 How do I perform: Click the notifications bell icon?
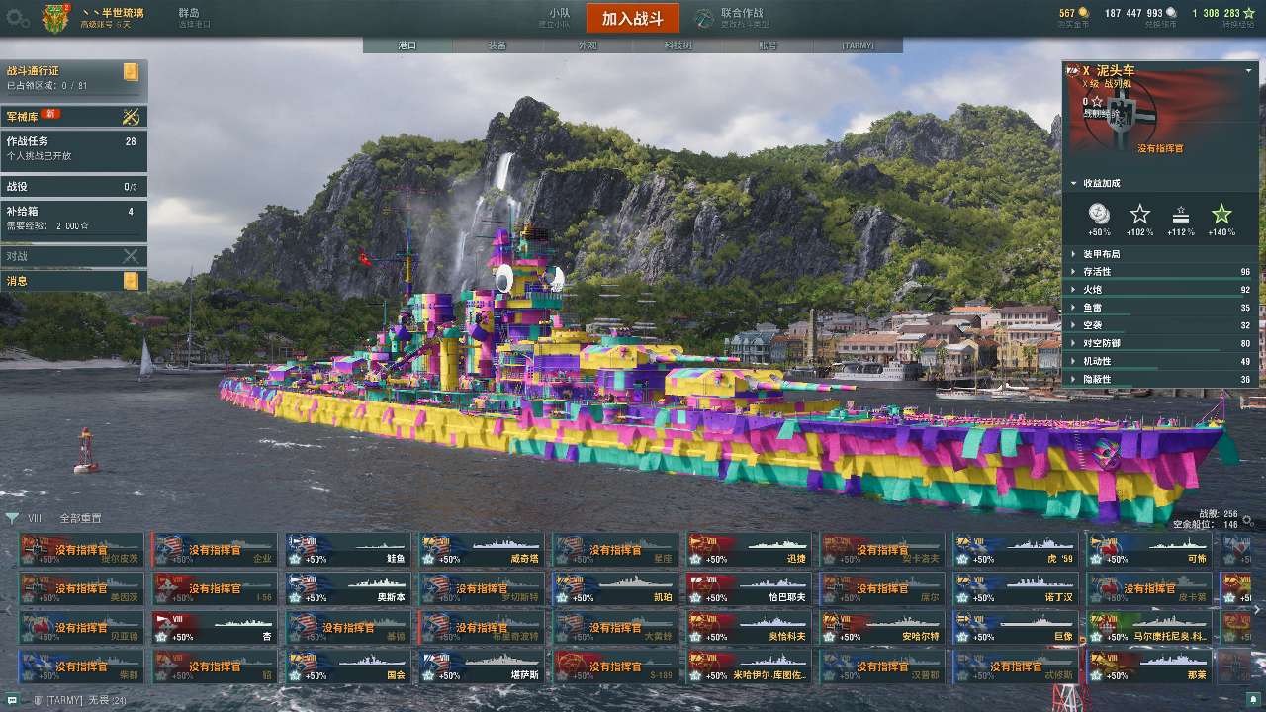[1252, 700]
